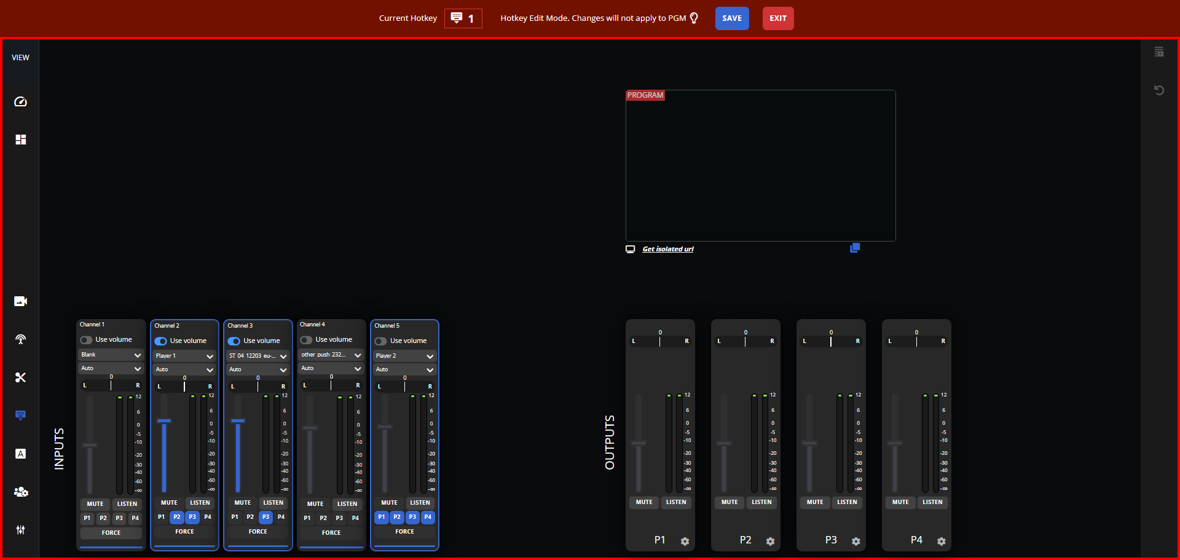
Task: Open settings gear for output P1
Action: 685,542
